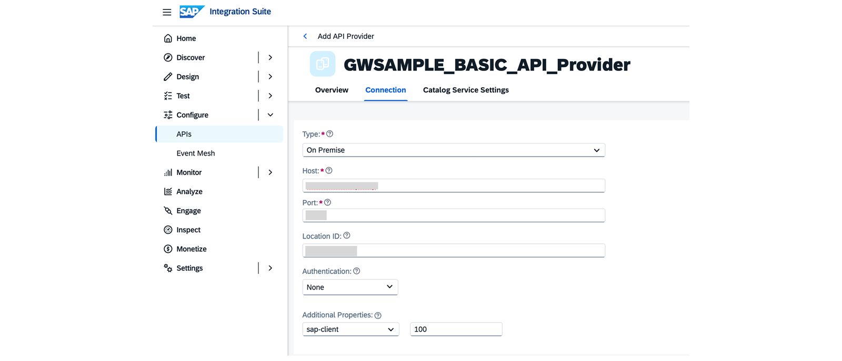842x361 pixels.
Task: Open the Test section
Action: coord(183,96)
